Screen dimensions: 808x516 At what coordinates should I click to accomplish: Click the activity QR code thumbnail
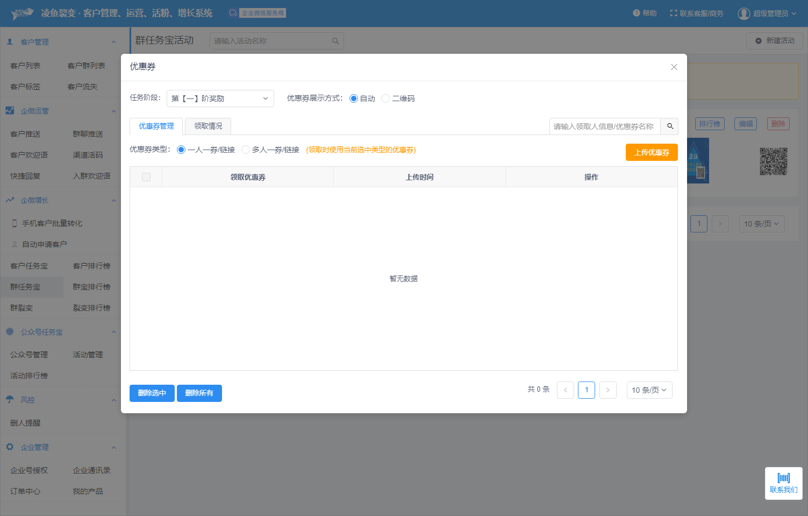(773, 161)
